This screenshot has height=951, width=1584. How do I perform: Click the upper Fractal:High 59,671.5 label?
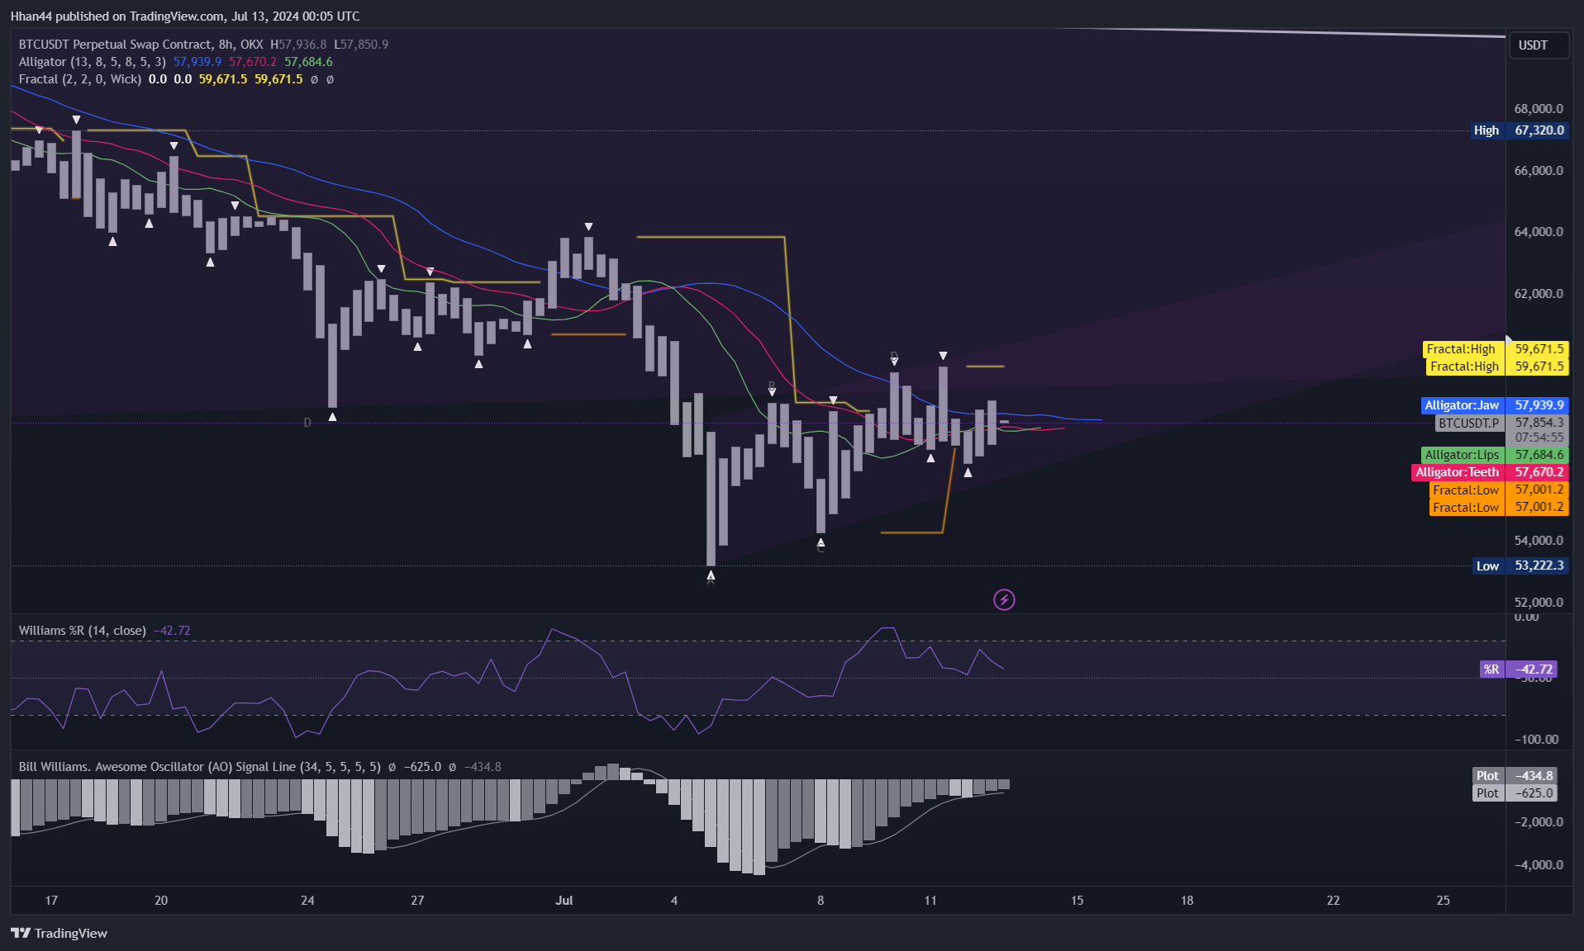coord(1495,349)
